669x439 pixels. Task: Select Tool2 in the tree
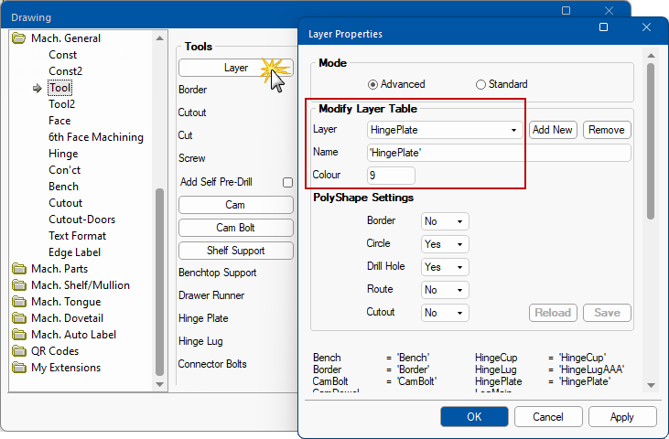(61, 104)
